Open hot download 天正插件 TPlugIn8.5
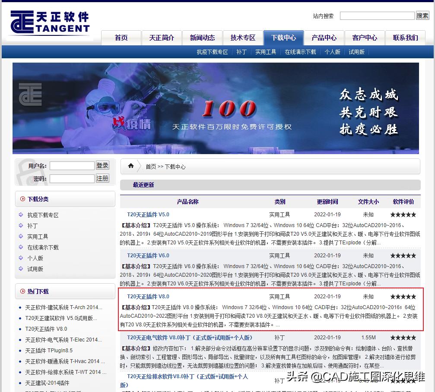This screenshot has height=392, width=435. pos(49,351)
